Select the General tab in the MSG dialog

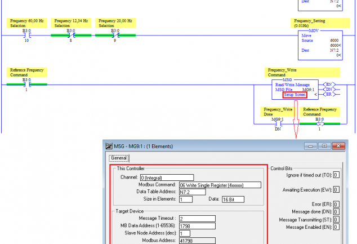(x=119, y=158)
